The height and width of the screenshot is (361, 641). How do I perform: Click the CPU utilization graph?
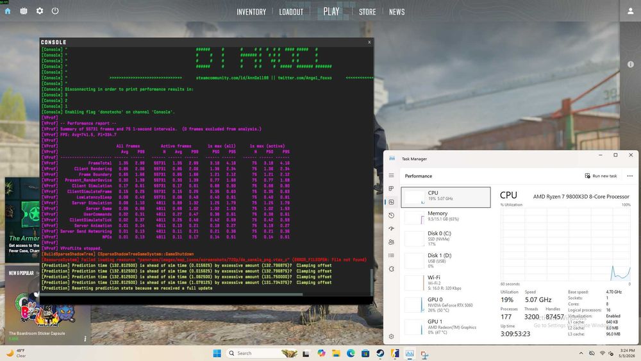click(565, 244)
